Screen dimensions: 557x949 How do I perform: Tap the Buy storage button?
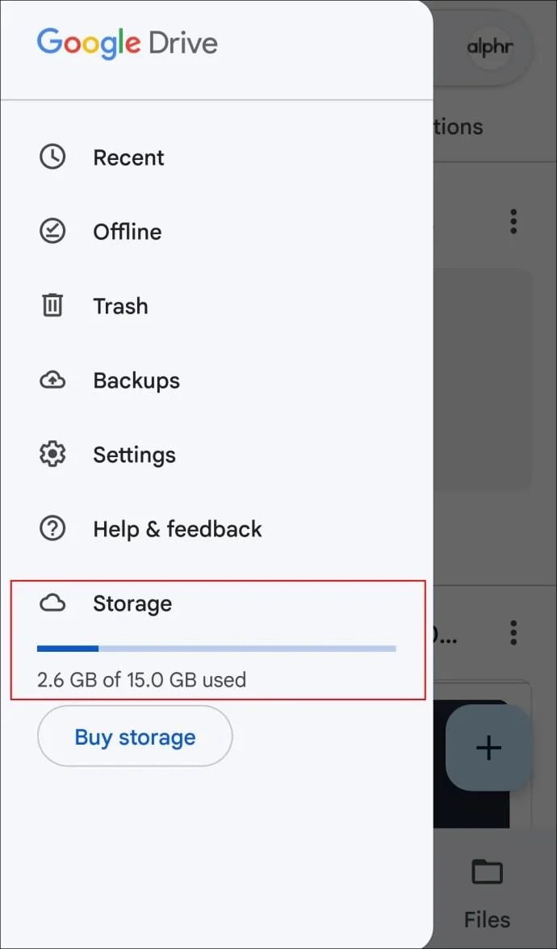point(134,736)
